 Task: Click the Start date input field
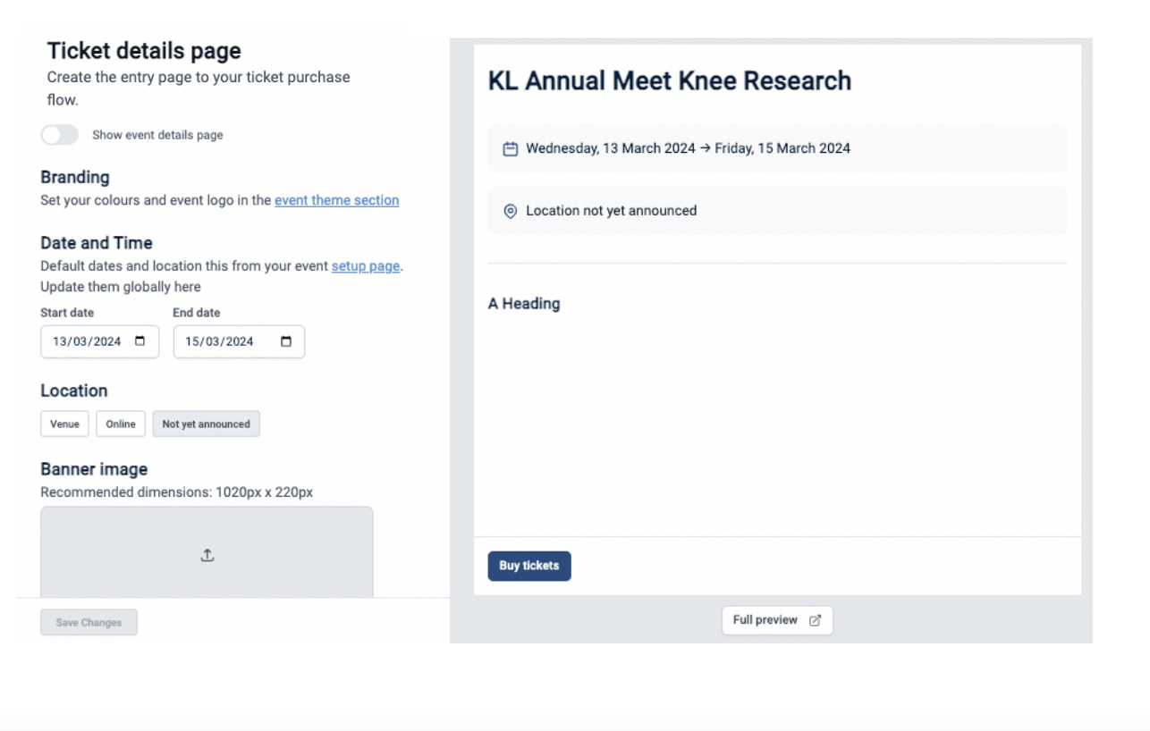[100, 341]
